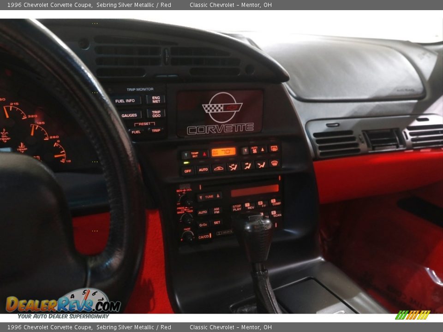Select the floor airflow mode
443x332 pixels.
[261, 164]
